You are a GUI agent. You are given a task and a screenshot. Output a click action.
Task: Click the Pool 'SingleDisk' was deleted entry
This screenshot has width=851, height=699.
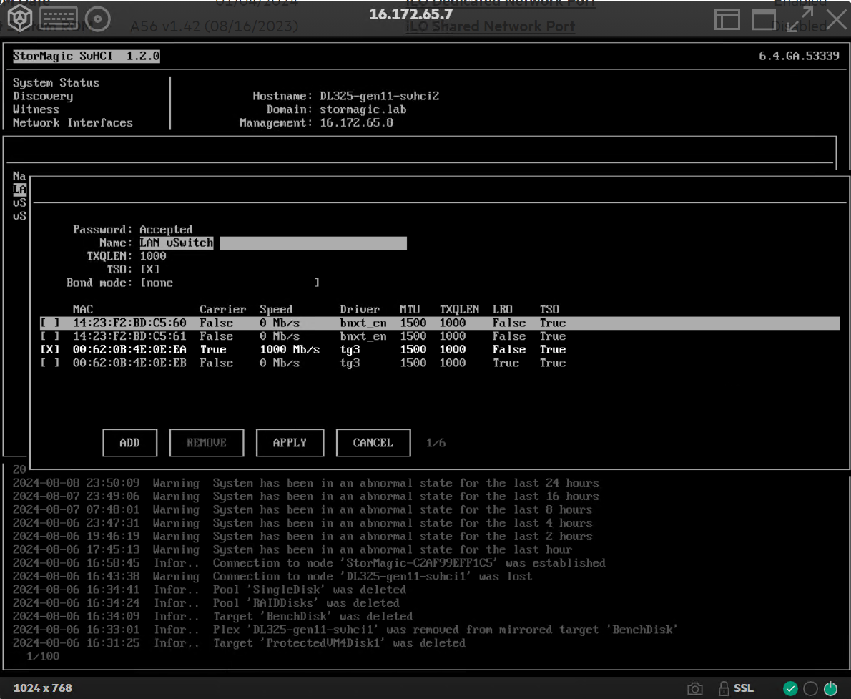209,590
